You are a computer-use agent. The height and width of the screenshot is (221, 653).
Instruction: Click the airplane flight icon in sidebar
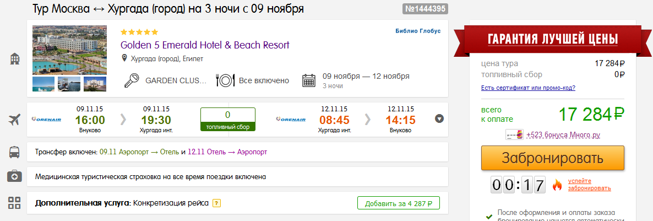point(15,119)
